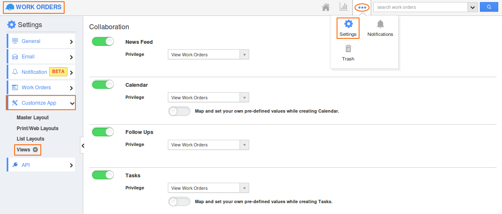Open Notifications bell in popup
The image size is (502, 214).
[380, 24]
